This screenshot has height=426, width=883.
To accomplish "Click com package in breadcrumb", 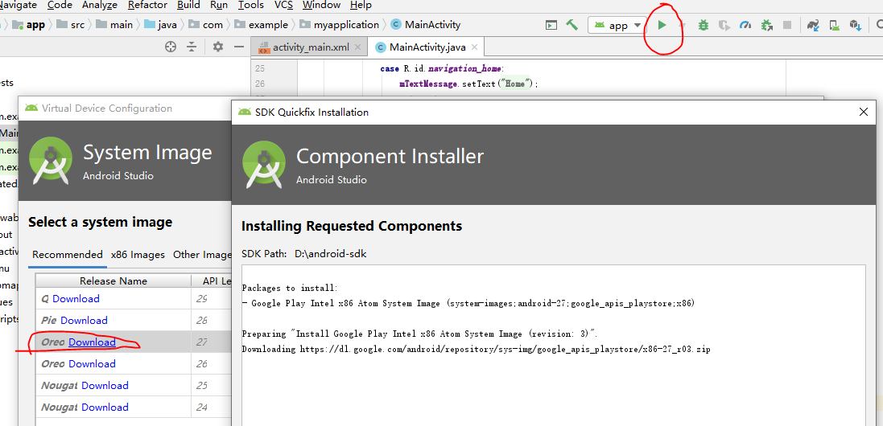I will pos(206,25).
